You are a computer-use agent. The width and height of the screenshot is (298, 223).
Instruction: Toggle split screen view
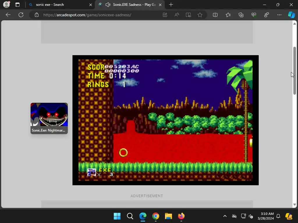[x=215, y=15]
